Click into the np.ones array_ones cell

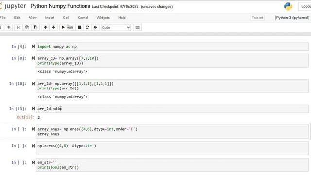172,132
